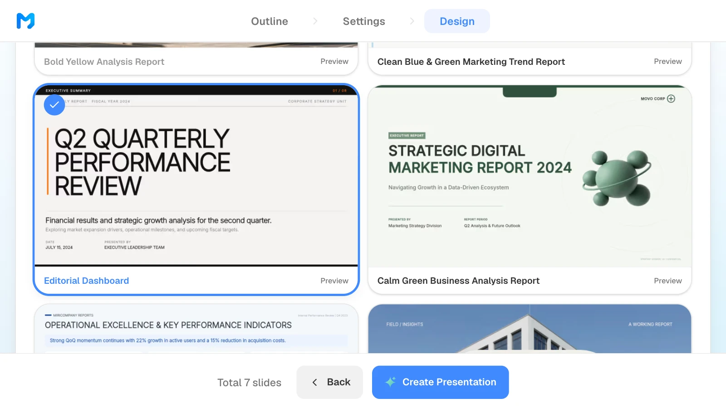Preview the Clean Blue & Green Marketing template
Screen dimensions: 726x408
point(668,61)
